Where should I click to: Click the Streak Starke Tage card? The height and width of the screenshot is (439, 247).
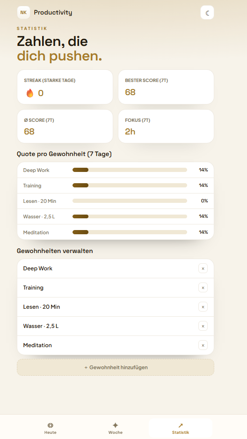pyautogui.click(x=65, y=87)
